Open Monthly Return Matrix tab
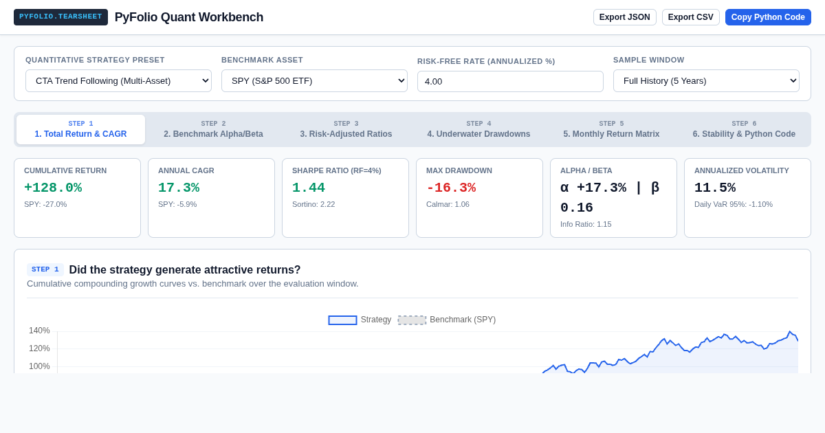825x433 pixels. click(611, 129)
